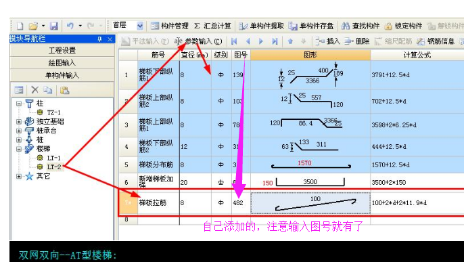Expand the 桩 tree node
Screen dimensions: 464x262
click(x=19, y=139)
